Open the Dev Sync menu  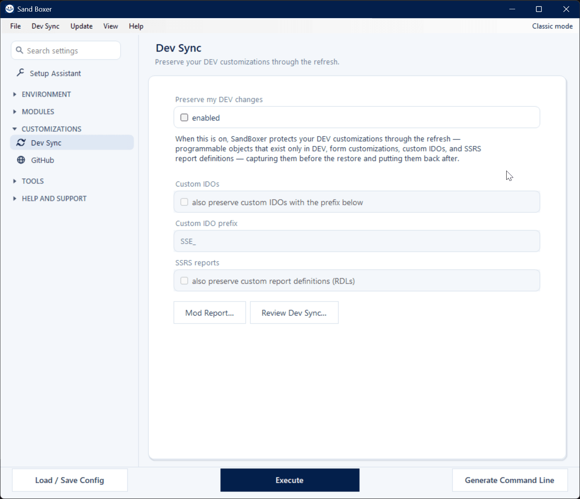point(46,26)
